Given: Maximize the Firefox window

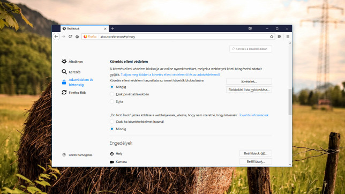Looking at the screenshot, I should pyautogui.click(x=277, y=28).
